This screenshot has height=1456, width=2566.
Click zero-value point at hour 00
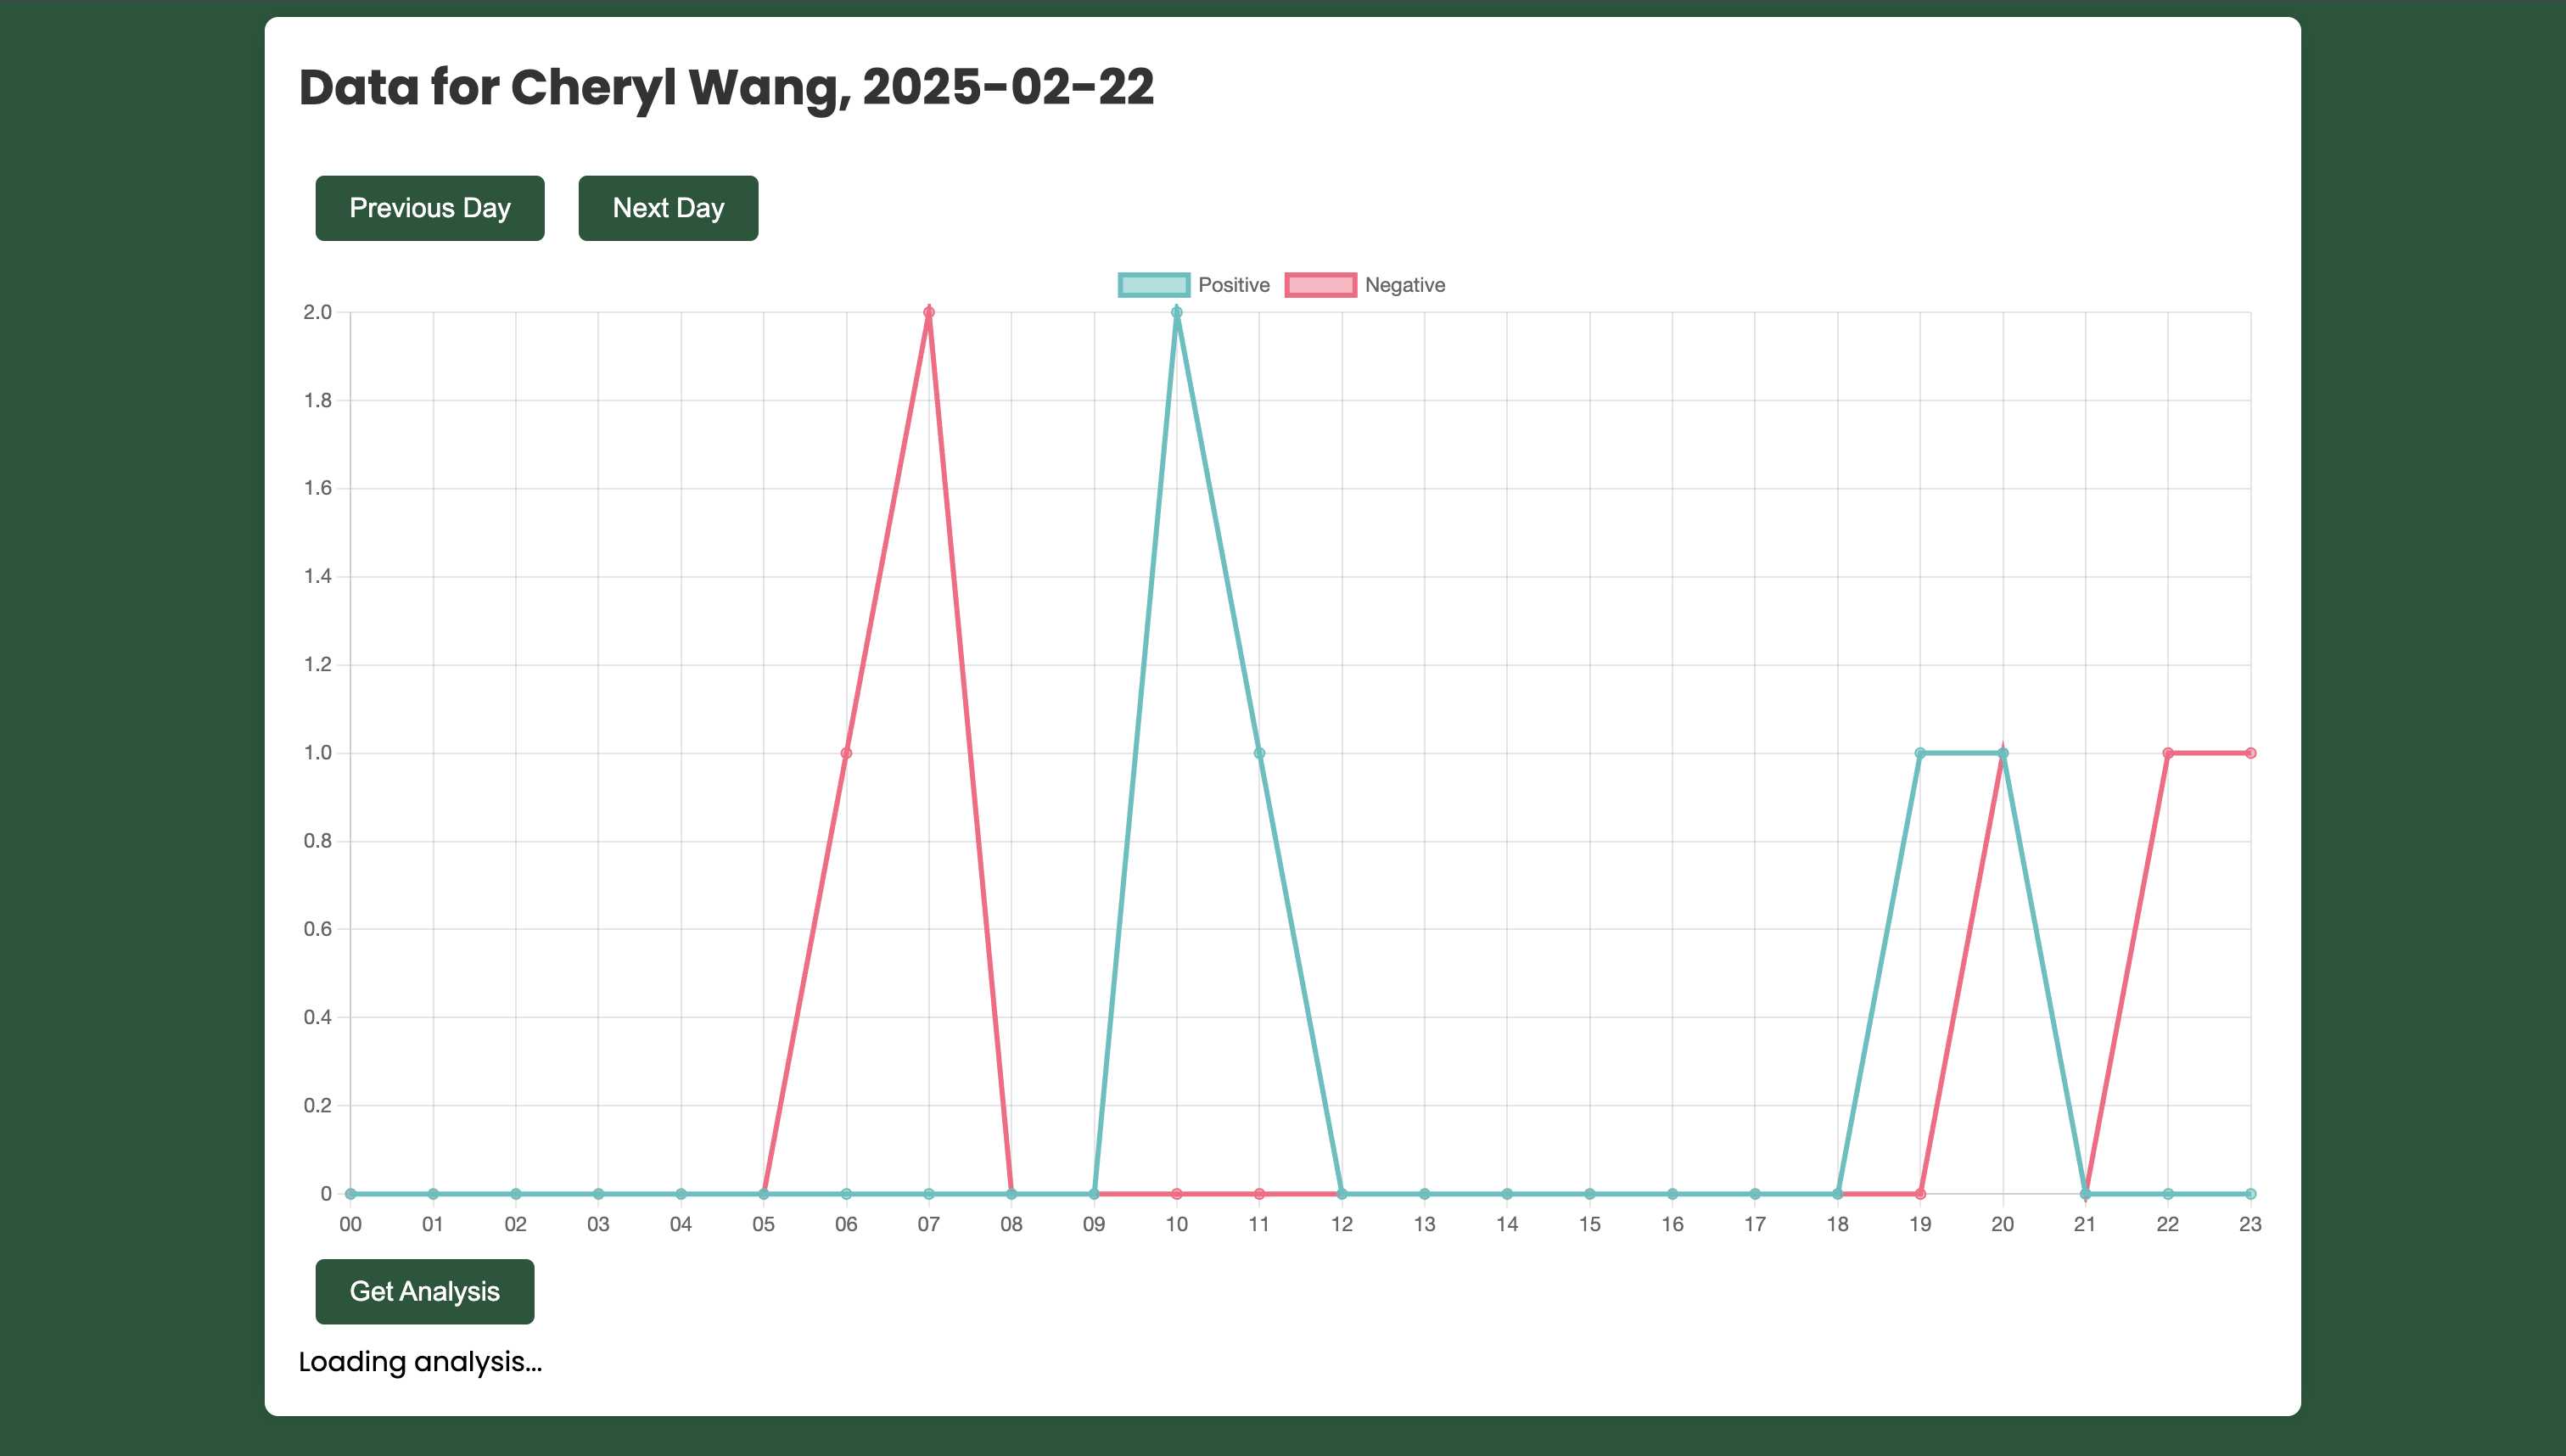pos(350,1194)
